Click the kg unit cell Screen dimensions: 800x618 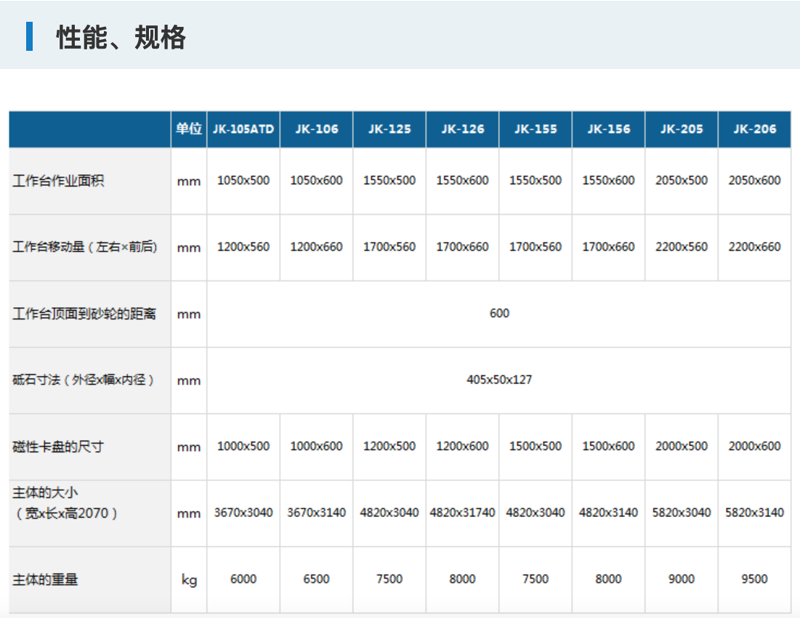[189, 580]
